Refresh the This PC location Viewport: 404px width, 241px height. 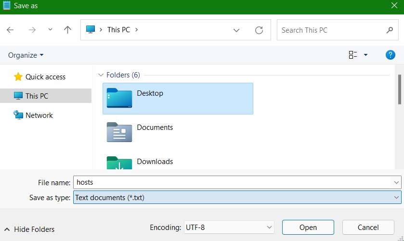point(259,30)
